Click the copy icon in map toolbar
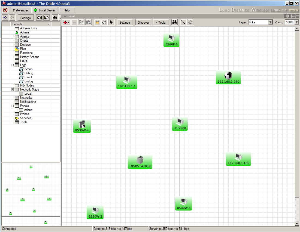300x232 pixels. click(81, 22)
